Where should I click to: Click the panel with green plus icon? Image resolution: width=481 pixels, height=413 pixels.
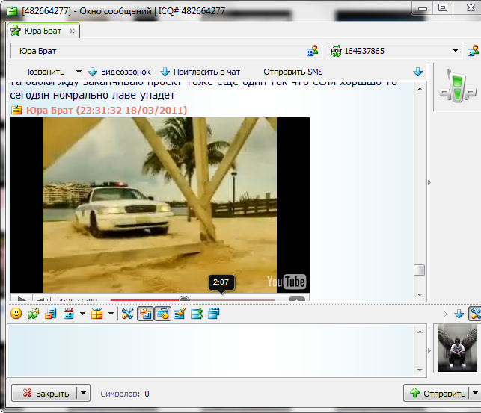coord(197,314)
